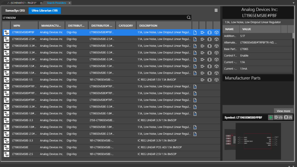Screen dimensions: 297x167
Task: Show footprint preview using the footprint (1) button
Action: point(288,117)
